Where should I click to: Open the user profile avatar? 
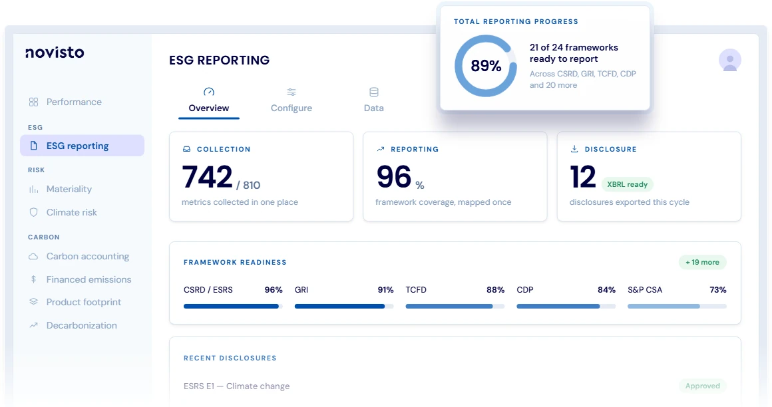coord(729,60)
